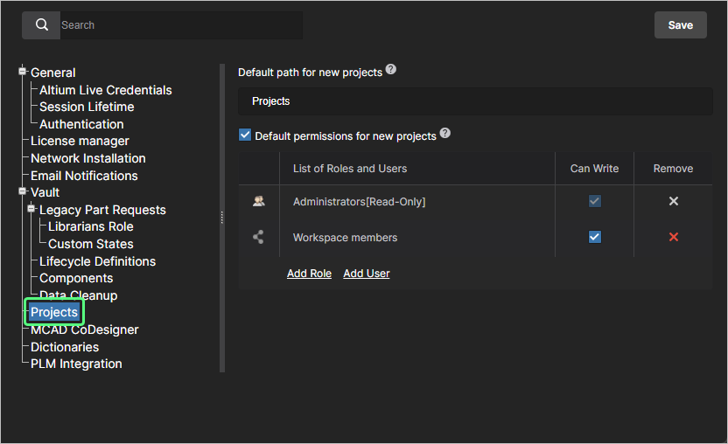Open help icon for Default path for new projects
This screenshot has width=728, height=444.
(391, 69)
